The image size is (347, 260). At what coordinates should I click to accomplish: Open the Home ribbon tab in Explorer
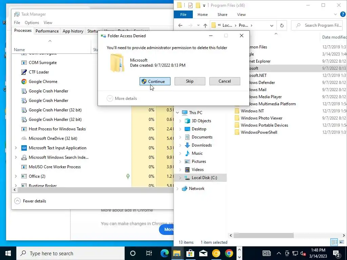pos(203,15)
